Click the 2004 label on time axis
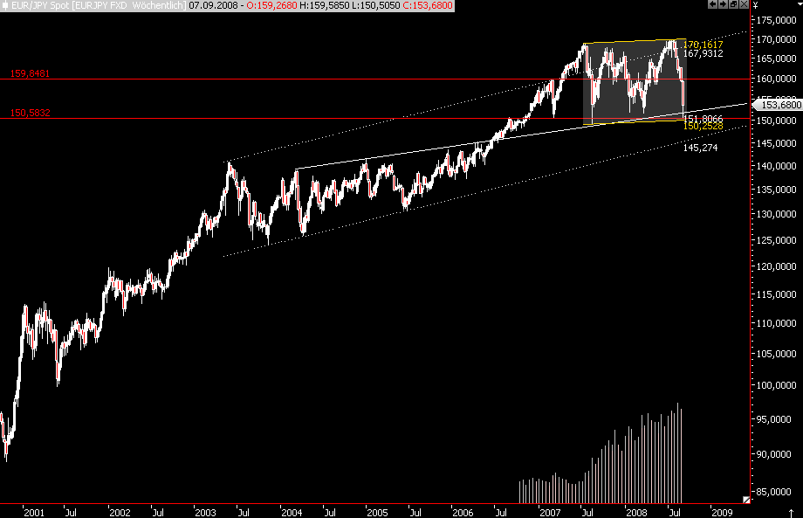803x518 pixels. 292,513
